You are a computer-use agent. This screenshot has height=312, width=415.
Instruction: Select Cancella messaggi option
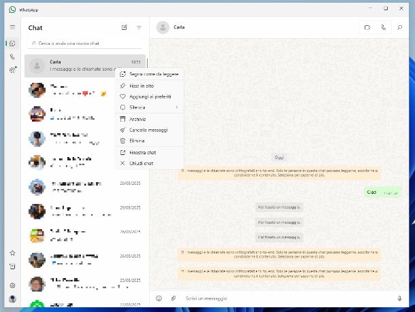[149, 130]
